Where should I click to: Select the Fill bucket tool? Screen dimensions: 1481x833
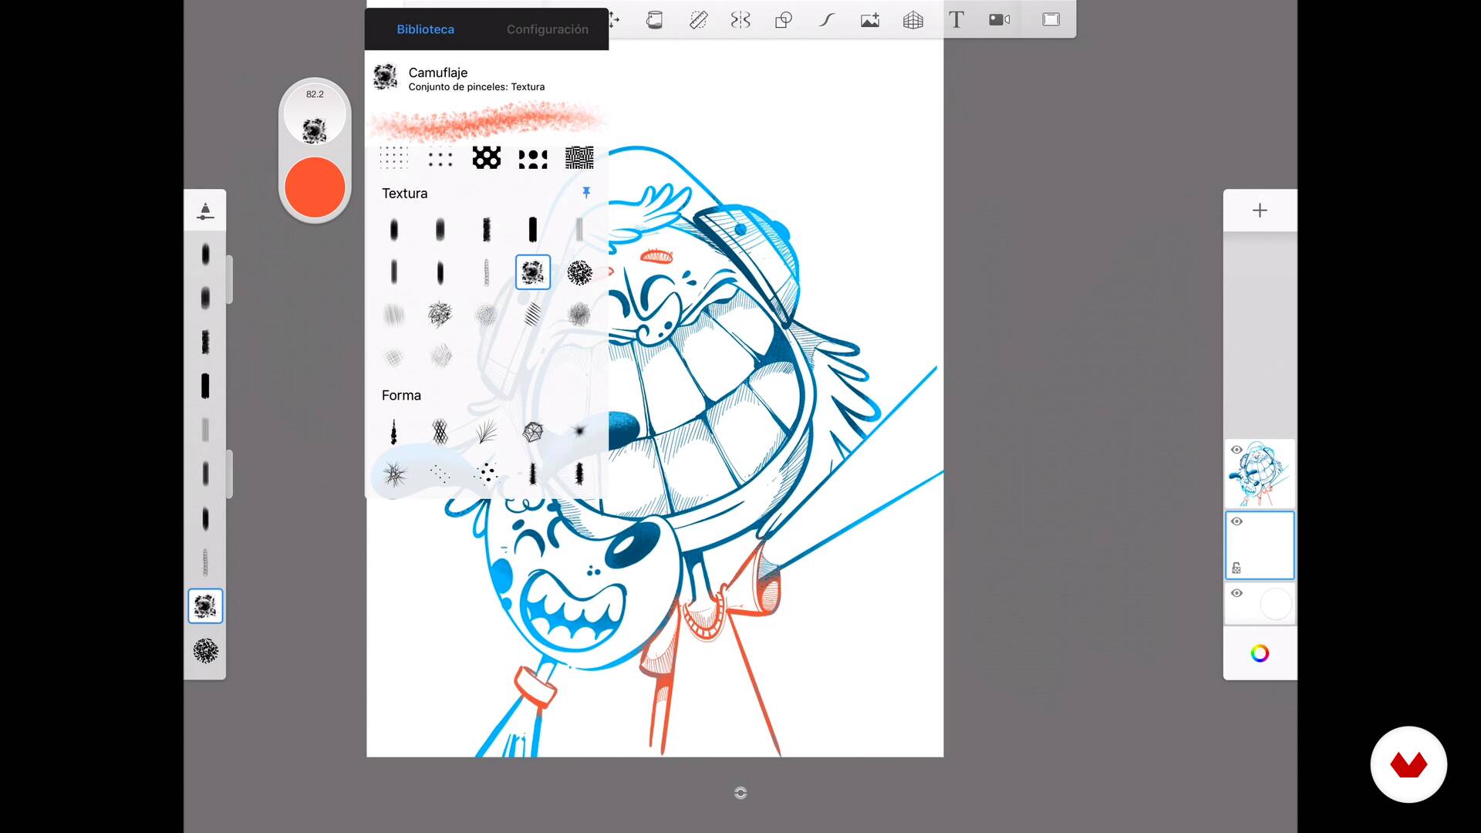(x=654, y=20)
